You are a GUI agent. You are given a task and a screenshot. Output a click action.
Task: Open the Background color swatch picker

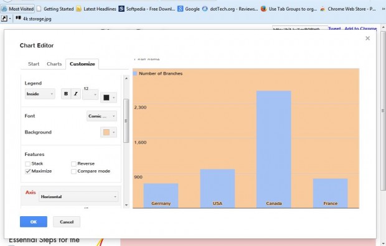[x=108, y=132]
